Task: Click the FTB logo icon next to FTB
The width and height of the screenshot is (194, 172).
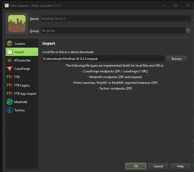Action: point(9,77)
